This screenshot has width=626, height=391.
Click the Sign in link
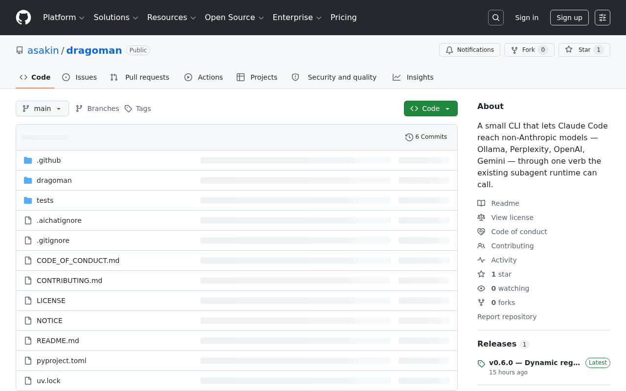click(527, 18)
